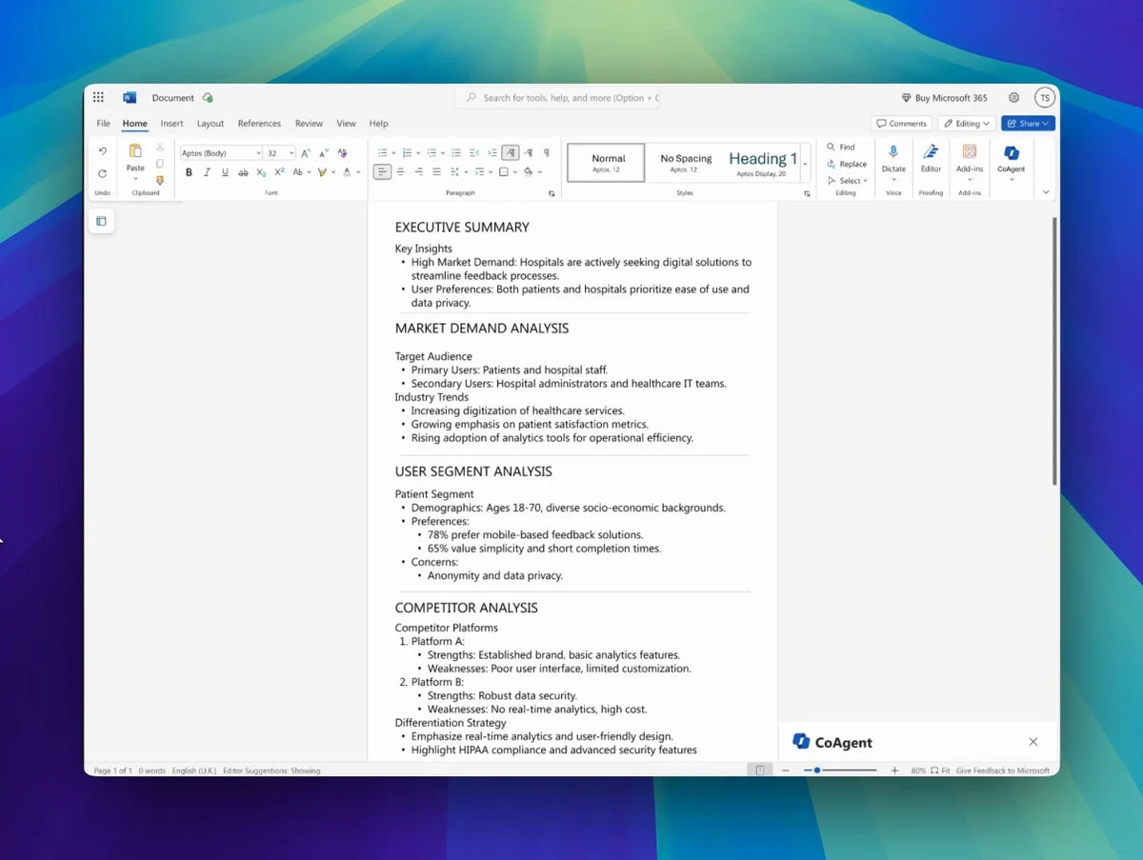The image size is (1143, 860).
Task: Center align the paragraph text
Action: 400,172
